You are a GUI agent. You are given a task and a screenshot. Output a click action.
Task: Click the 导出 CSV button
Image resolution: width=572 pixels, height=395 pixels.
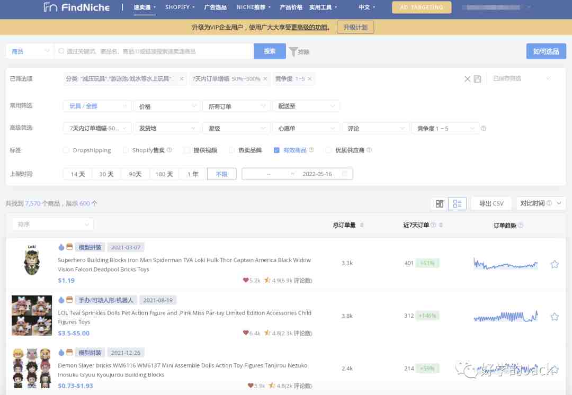pos(491,203)
